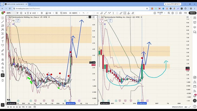Select the vertical line tool in favorites toolbar
197x111 pixels.
[x=113, y=13]
